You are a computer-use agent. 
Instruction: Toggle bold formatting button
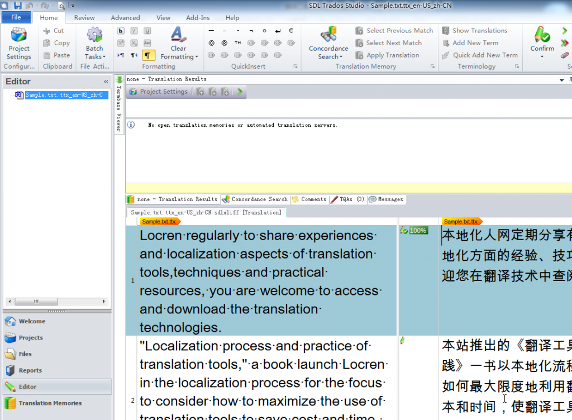[x=121, y=31]
